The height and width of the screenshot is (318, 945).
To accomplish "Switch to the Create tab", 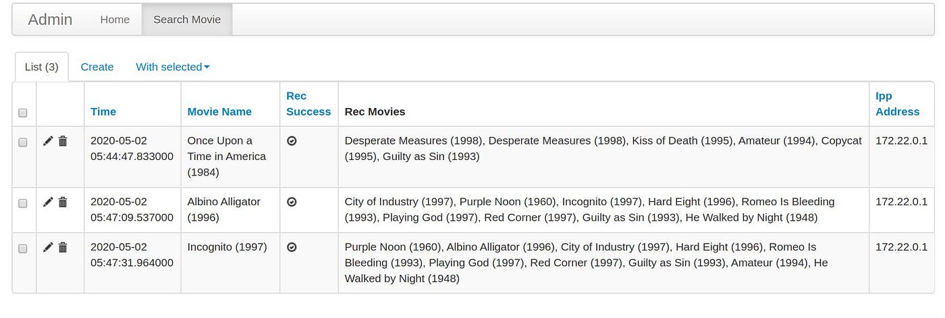I will [x=97, y=67].
